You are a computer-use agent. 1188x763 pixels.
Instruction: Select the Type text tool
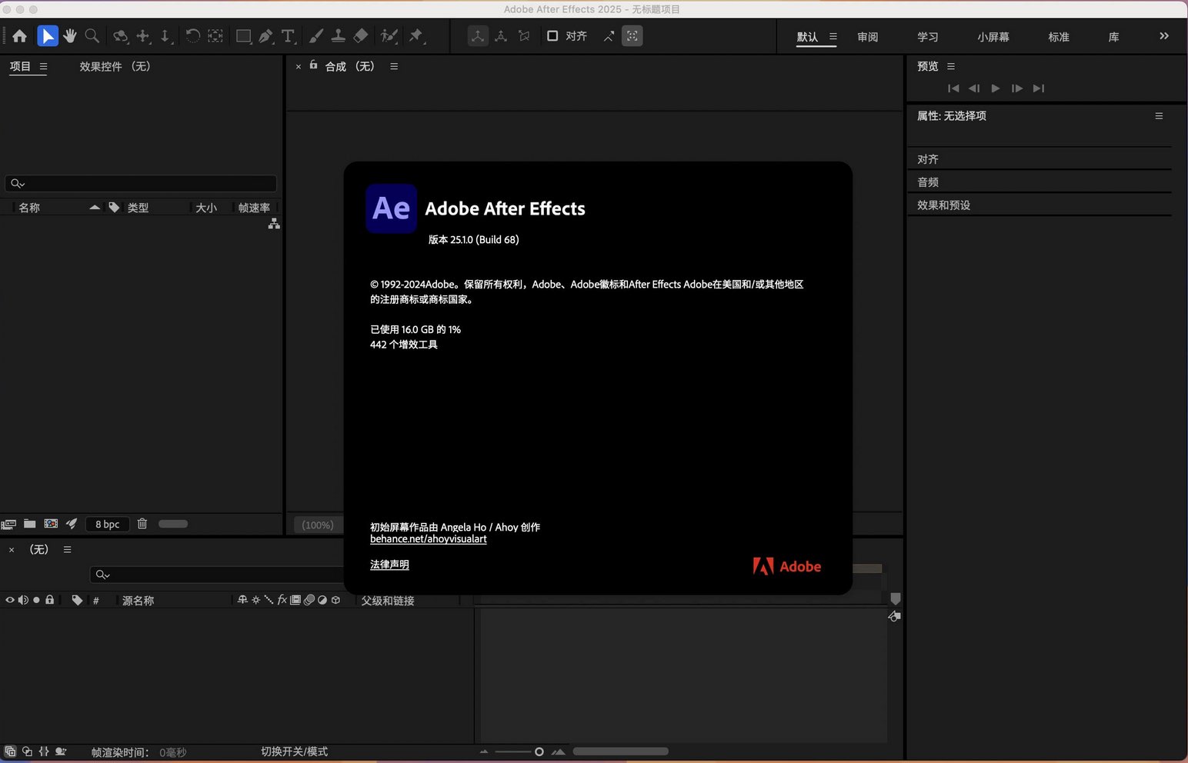289,36
